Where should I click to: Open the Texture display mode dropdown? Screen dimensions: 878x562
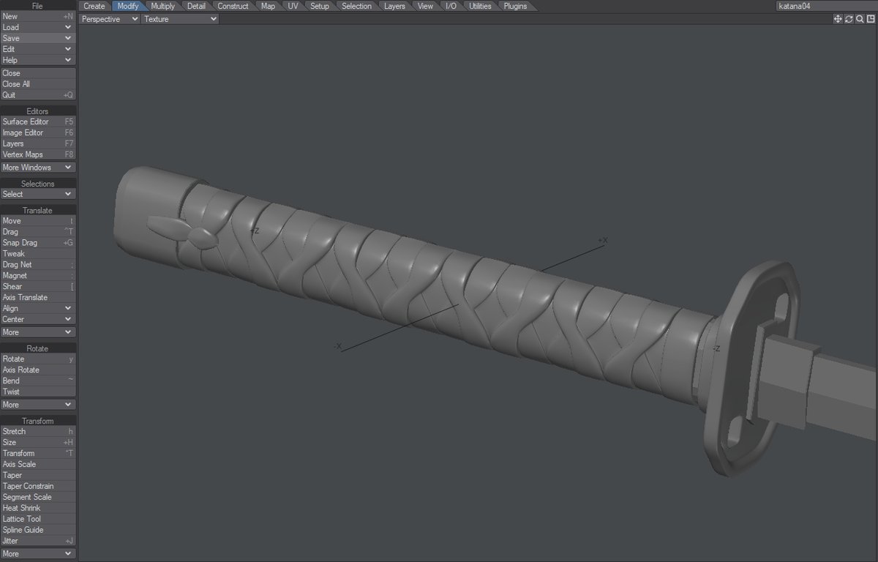click(x=180, y=19)
